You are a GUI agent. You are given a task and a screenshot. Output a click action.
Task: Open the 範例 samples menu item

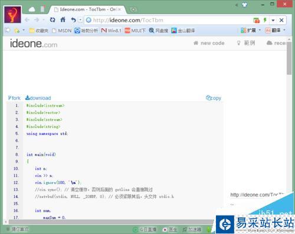[x=246, y=43]
